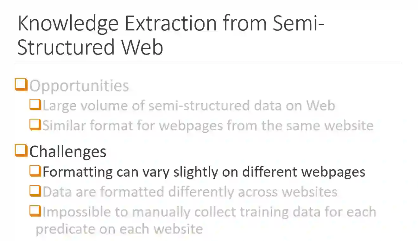Viewport: 418px width, 241px height.
Task: Click the bullet box before Large volume
Action: click(35, 105)
